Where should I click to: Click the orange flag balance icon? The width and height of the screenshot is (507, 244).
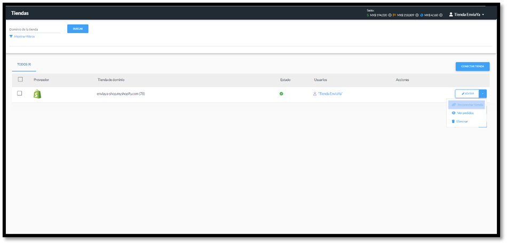(394, 15)
